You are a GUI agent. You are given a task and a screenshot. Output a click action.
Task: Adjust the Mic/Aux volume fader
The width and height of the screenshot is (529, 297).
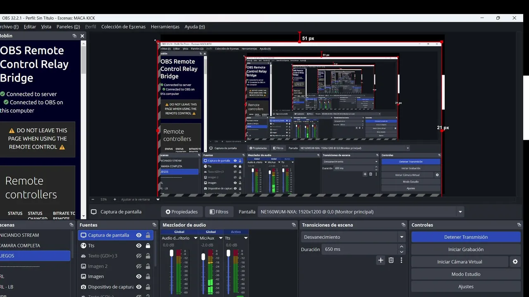(203, 257)
